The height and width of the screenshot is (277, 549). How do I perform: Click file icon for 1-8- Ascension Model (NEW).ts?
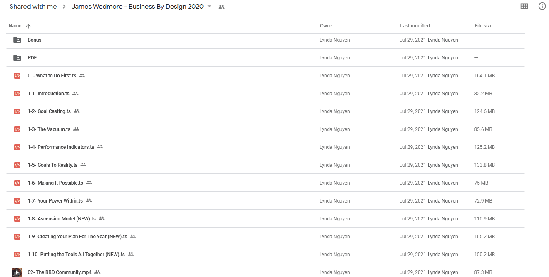point(17,219)
